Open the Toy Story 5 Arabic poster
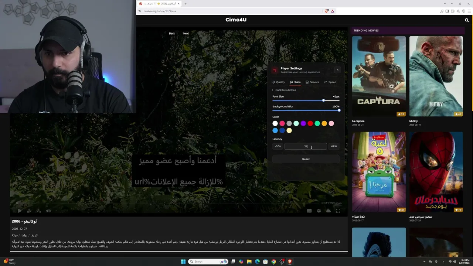 (x=379, y=172)
